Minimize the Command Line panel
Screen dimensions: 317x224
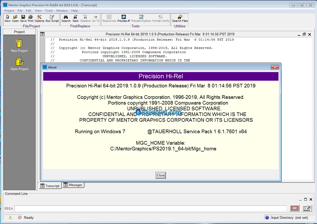(300, 200)
